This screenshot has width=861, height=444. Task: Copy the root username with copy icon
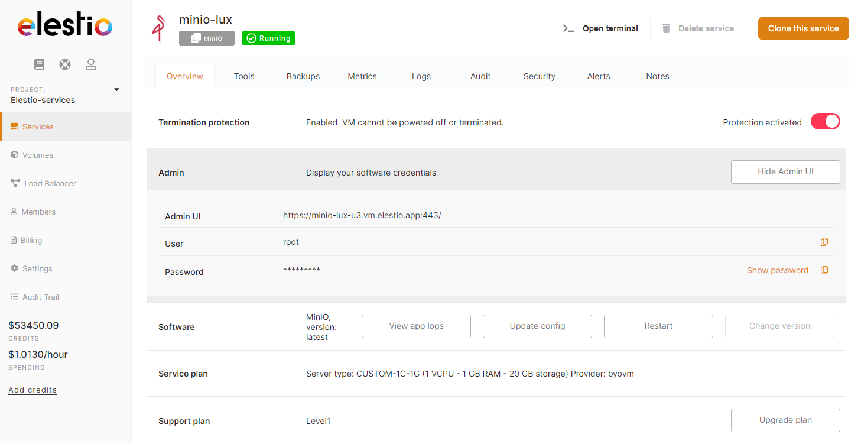pos(824,242)
